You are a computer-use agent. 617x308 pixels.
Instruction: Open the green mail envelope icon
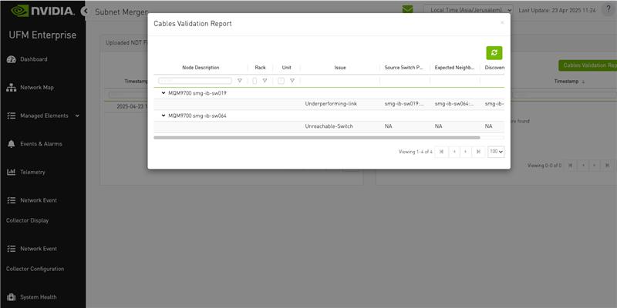pos(408,9)
